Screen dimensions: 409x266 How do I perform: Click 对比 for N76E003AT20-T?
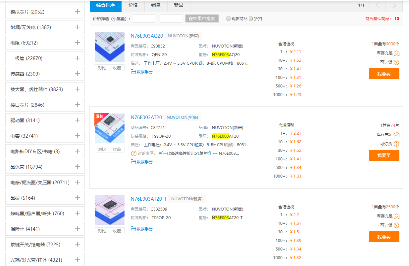[x=102, y=231]
